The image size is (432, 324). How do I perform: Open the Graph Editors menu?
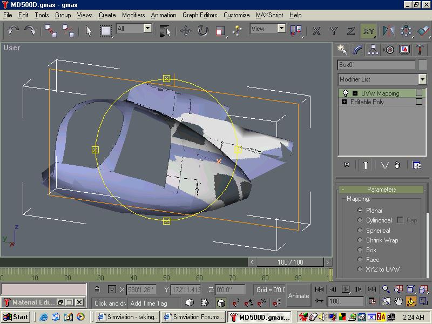200,15
